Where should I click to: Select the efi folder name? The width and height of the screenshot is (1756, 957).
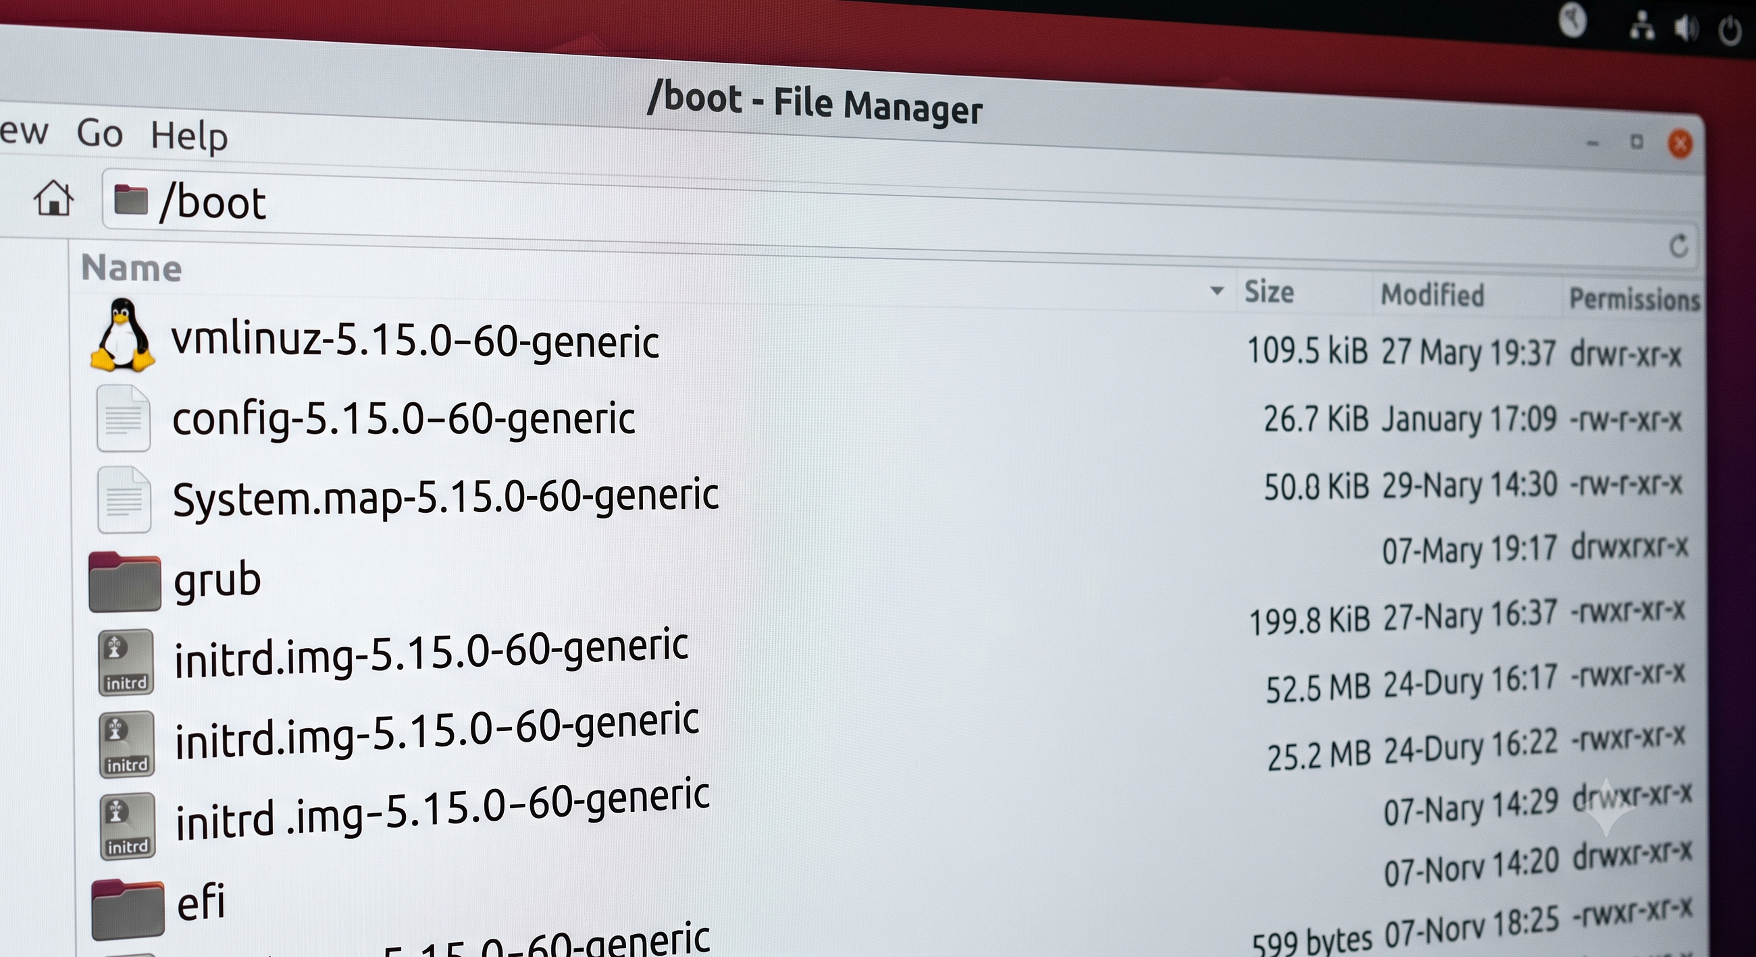201,902
